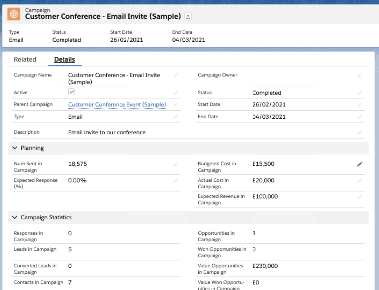
Task: Edit Campaign Name pencil icon
Action: pos(175,76)
